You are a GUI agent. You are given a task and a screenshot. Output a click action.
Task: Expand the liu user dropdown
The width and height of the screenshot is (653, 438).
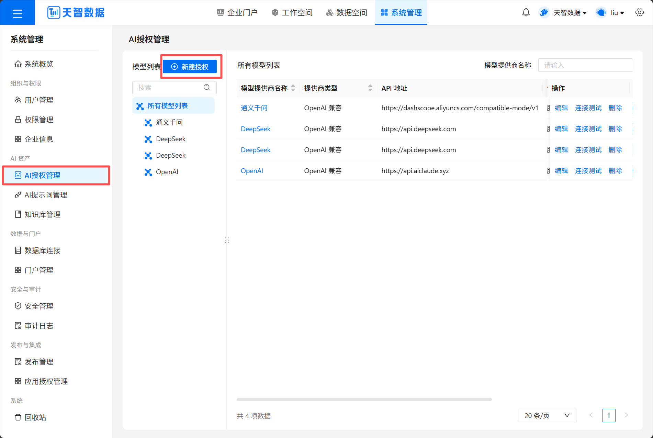pyautogui.click(x=617, y=13)
